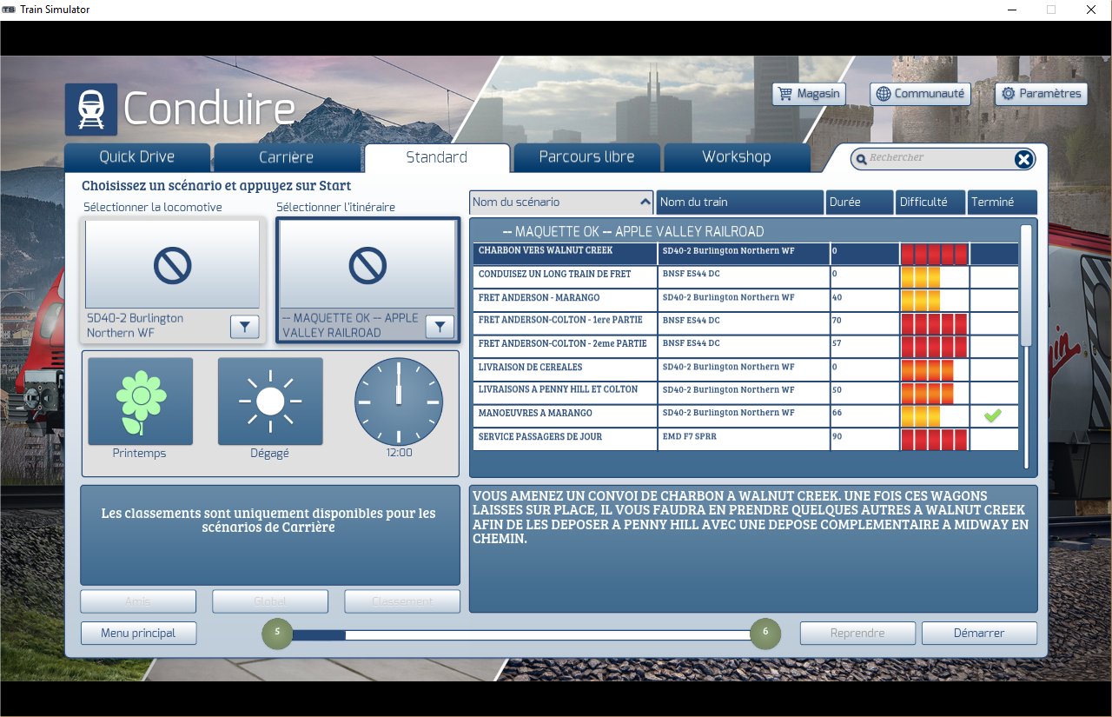Click the Conduire train logo icon
This screenshot has height=717, width=1112.
pos(91,110)
